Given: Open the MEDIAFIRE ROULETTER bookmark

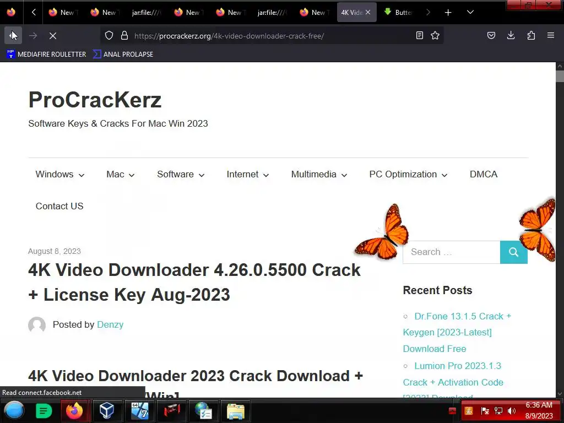Looking at the screenshot, I should point(46,55).
